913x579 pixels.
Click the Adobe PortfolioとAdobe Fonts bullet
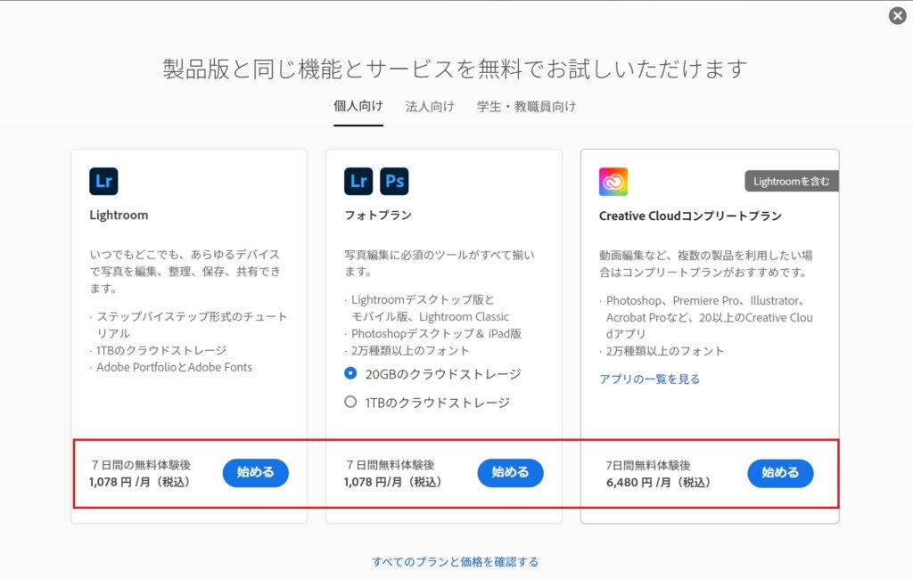pyautogui.click(x=174, y=367)
